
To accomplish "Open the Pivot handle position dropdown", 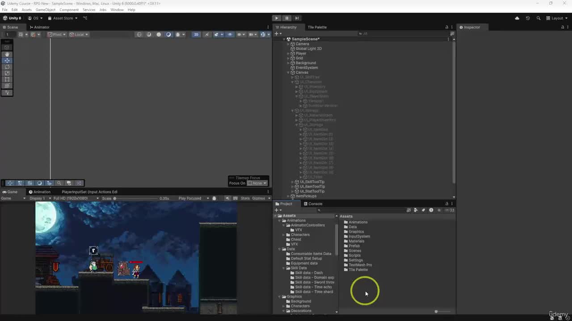I will [57, 34].
